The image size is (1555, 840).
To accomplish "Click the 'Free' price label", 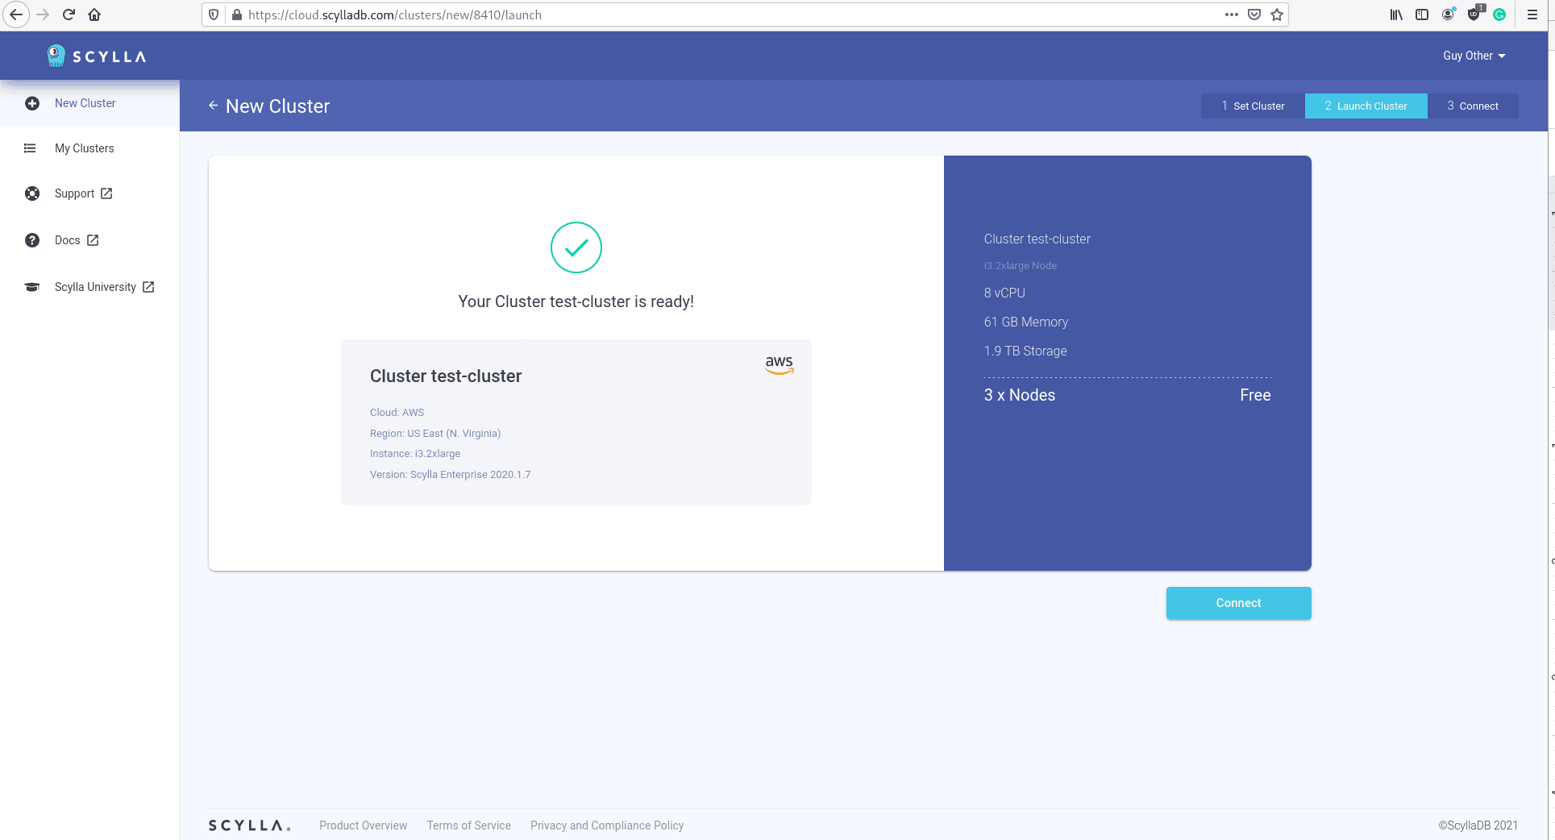I will pos(1255,395).
